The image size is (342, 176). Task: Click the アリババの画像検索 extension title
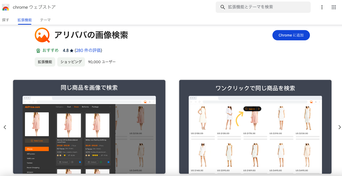(91, 35)
